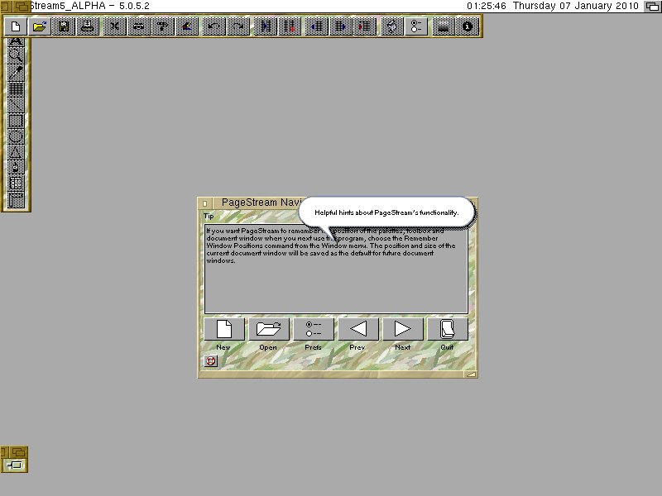The height and width of the screenshot is (496, 662).
Task: Click the Redo arrow in the toolbar
Action: [x=237, y=26]
